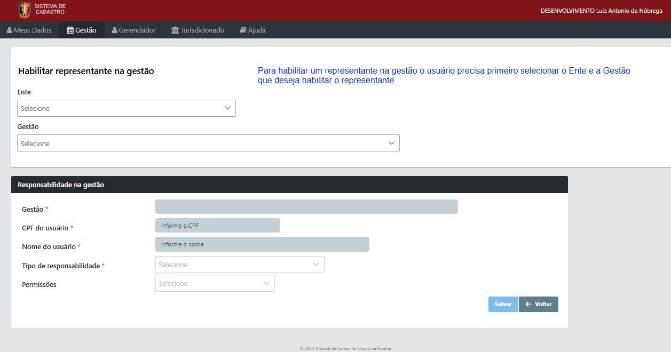Click the Informe o CPF field
The image size is (671, 352).
tap(218, 226)
